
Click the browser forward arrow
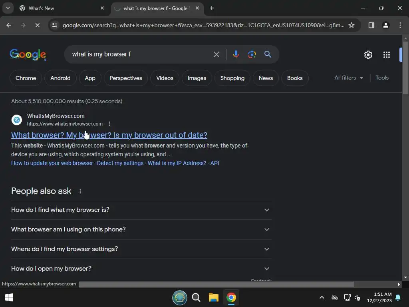[x=23, y=25]
